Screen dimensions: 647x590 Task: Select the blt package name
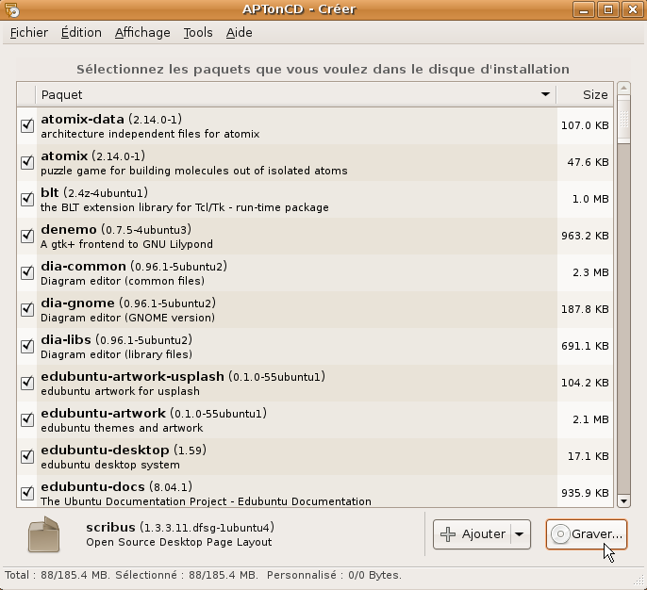49,192
